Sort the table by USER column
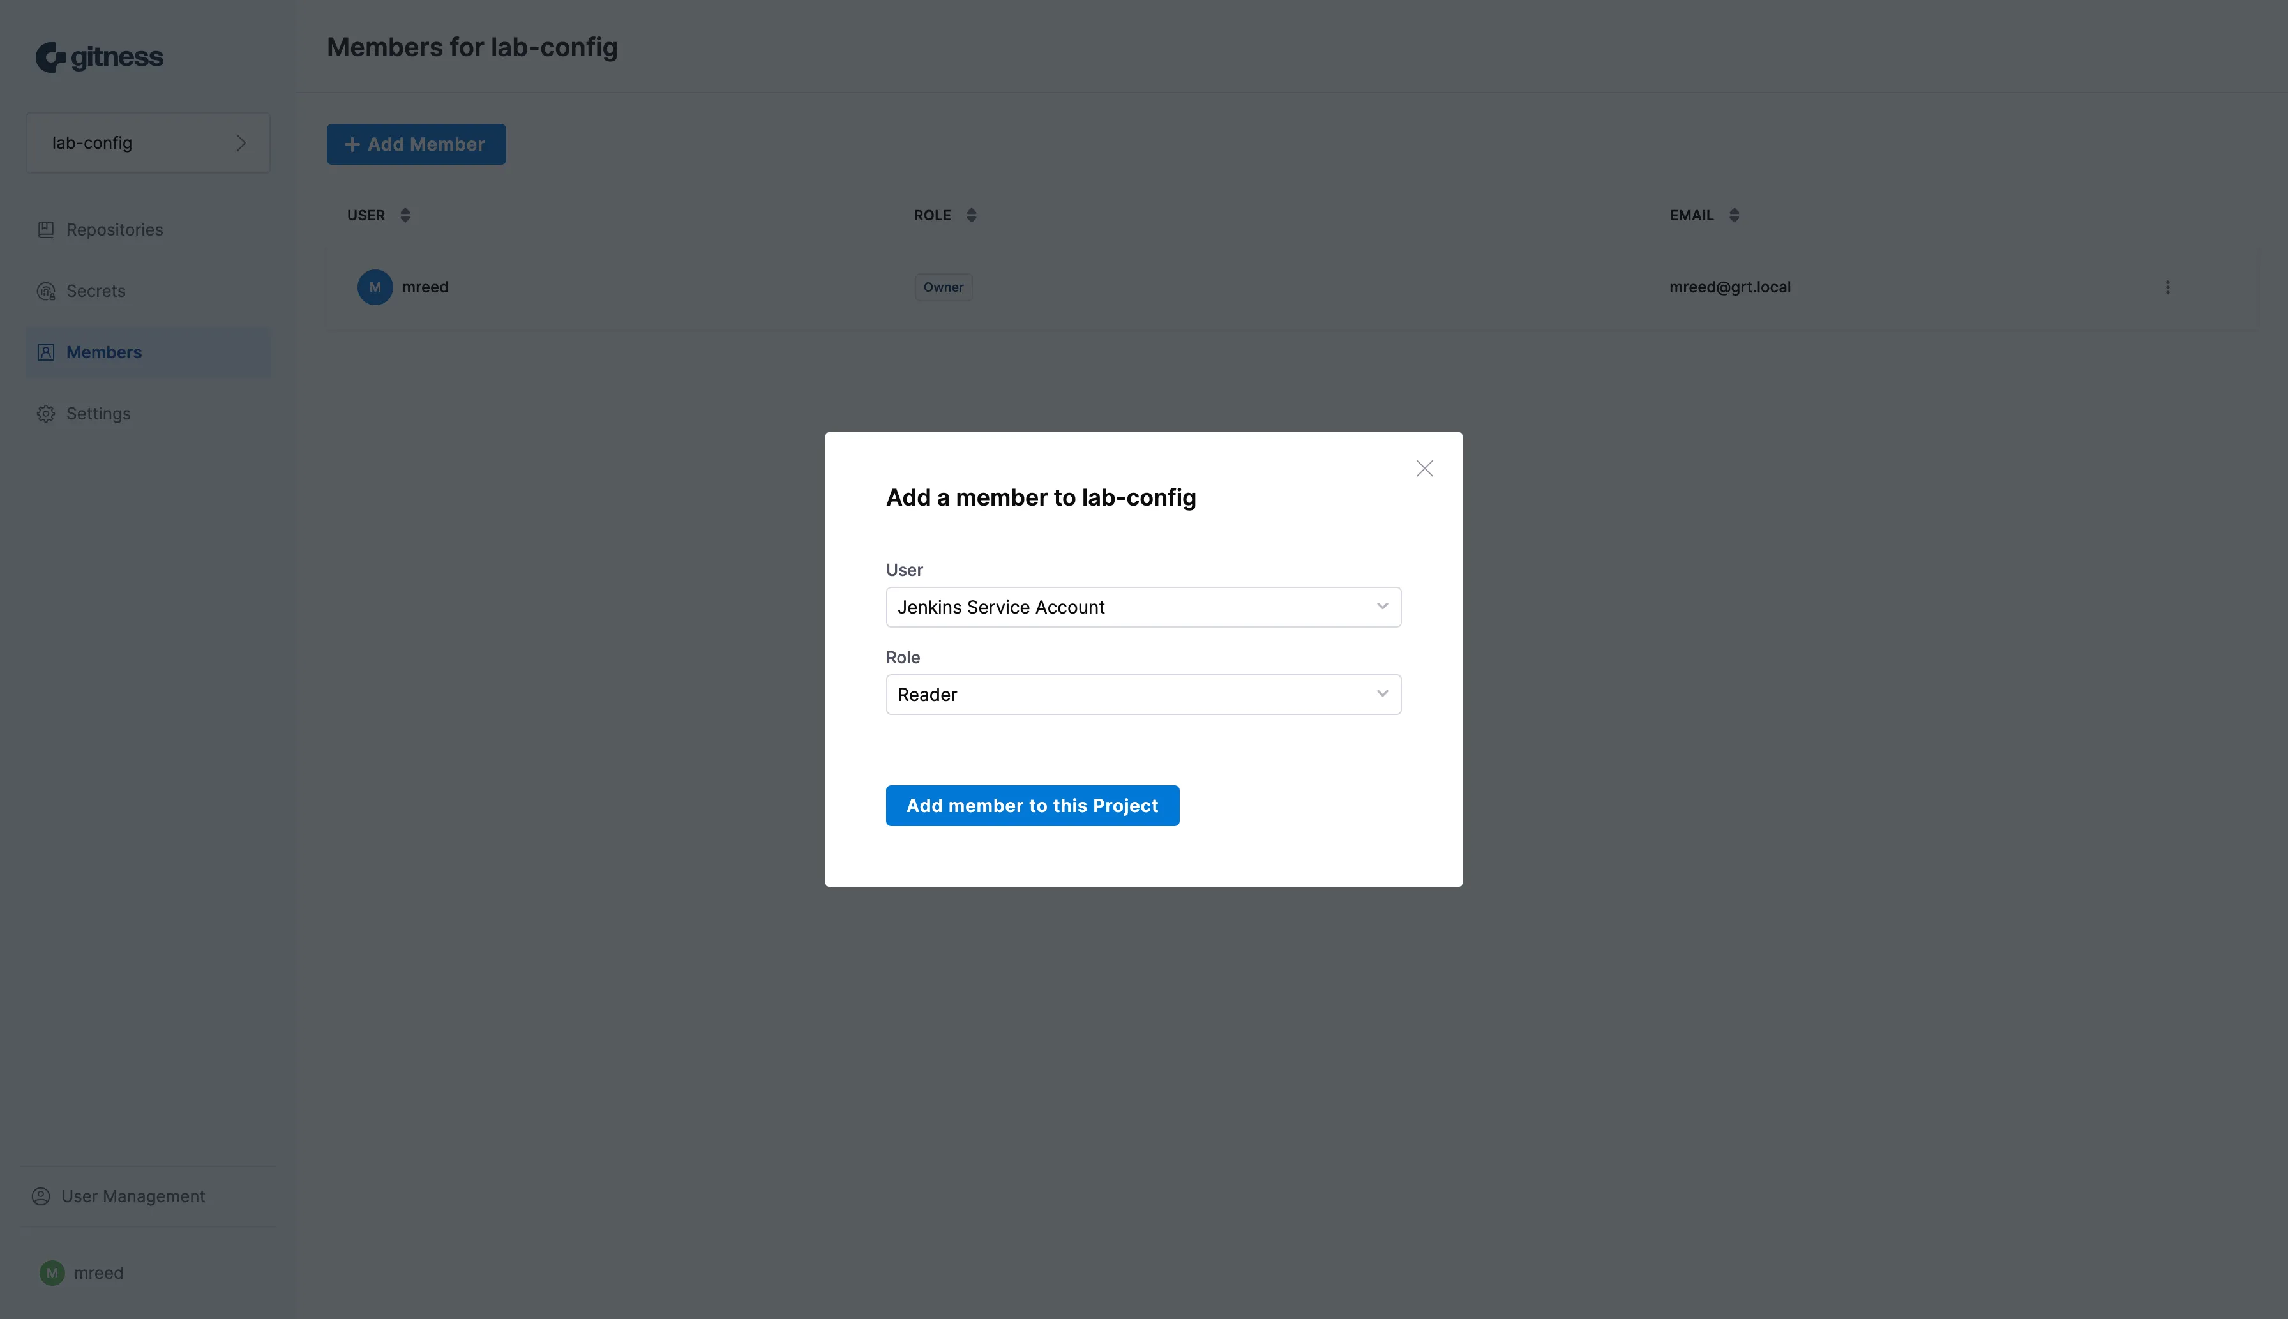The image size is (2288, 1319). click(405, 216)
